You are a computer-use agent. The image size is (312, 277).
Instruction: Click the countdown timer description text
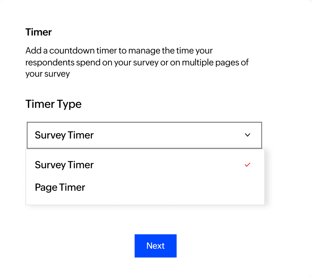(x=137, y=62)
